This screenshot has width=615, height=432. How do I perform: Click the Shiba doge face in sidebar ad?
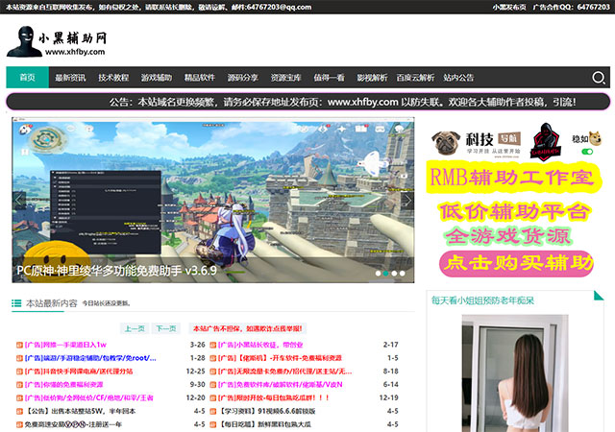(595, 137)
